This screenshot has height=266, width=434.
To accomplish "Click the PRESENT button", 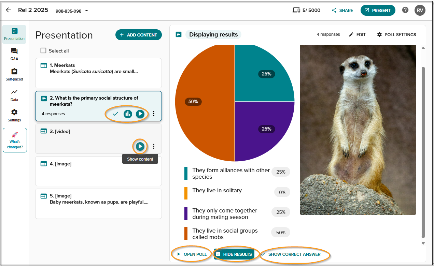I will [378, 10].
